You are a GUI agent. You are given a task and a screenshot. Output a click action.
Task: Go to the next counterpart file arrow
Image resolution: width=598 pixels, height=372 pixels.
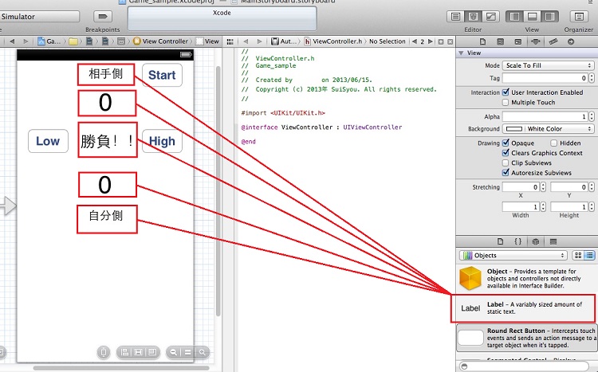pos(431,41)
